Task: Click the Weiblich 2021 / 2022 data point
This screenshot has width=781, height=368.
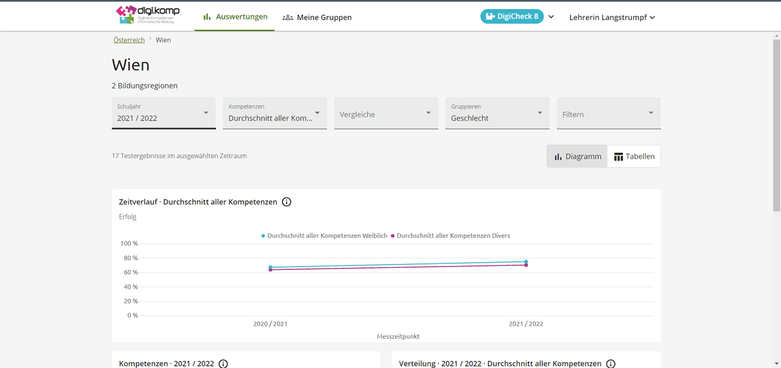Action: (x=526, y=261)
